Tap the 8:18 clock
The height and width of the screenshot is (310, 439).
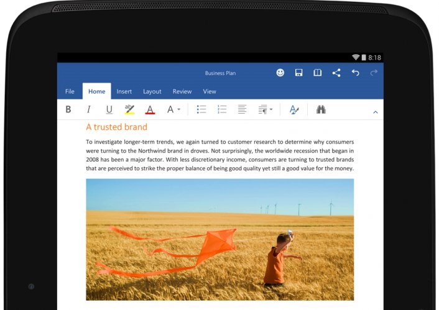point(374,58)
